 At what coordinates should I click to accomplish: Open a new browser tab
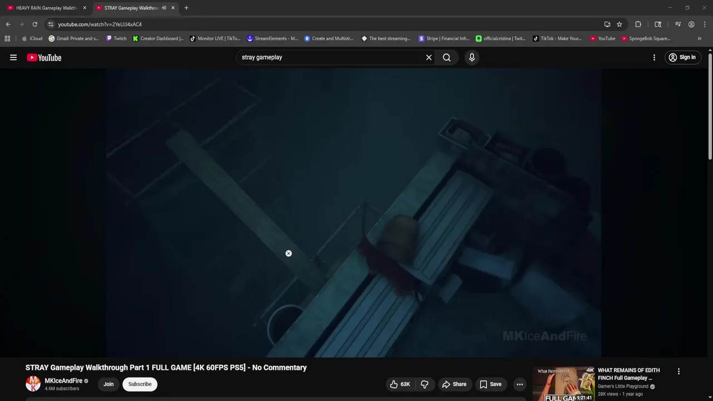186,8
